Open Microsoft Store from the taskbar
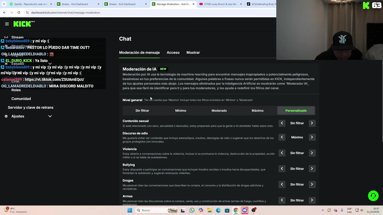383x215 pixels. point(227,210)
